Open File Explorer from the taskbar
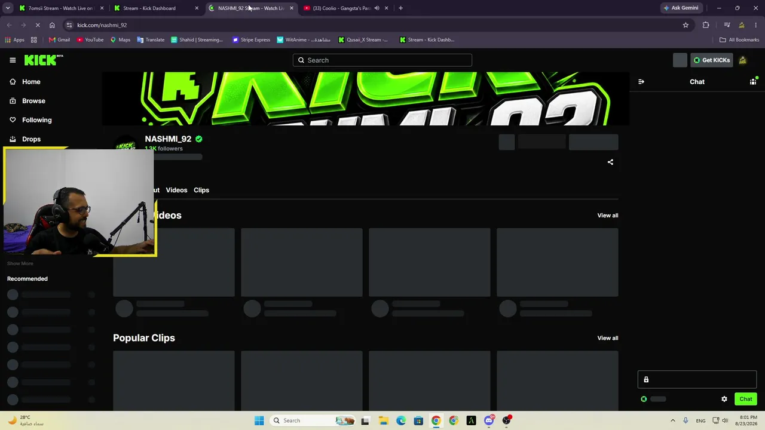This screenshot has width=765, height=430. 383,420
